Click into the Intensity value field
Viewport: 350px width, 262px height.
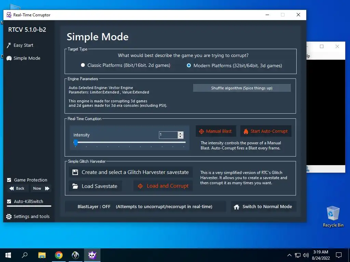168,135
